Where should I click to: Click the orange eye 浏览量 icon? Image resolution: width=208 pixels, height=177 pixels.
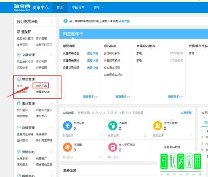[x=67, y=147]
